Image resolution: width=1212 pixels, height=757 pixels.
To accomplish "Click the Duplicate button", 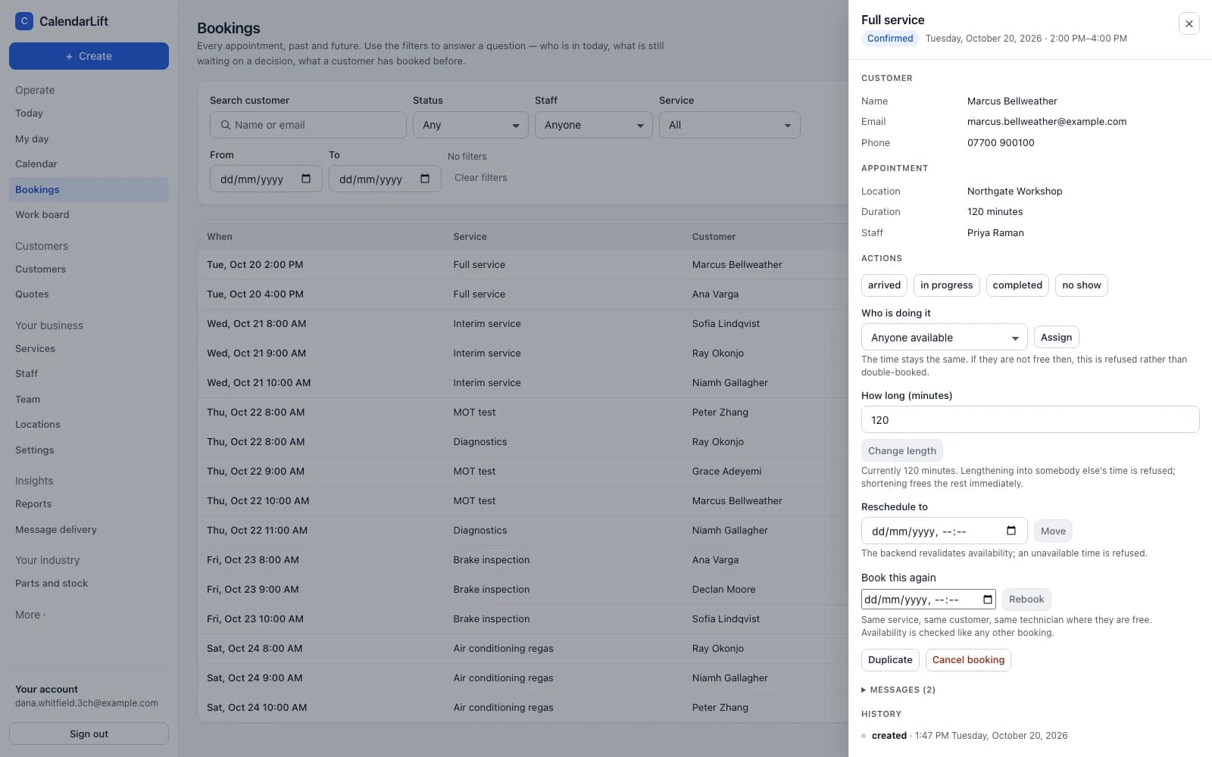I will pos(890,660).
